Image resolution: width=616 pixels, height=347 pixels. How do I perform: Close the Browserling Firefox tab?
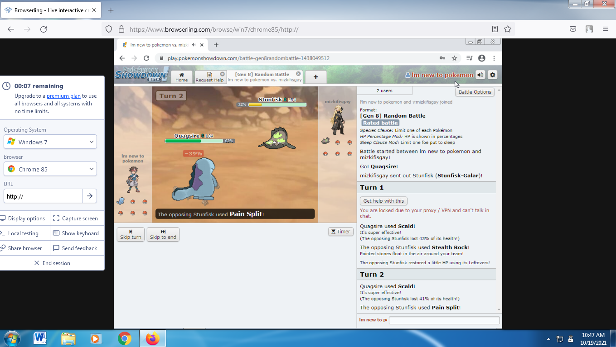coord(94,10)
